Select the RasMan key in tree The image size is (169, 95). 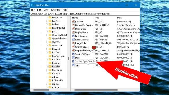point(56,66)
